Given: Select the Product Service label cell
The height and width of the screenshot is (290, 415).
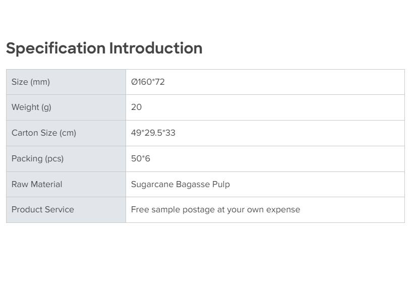Looking at the screenshot, I should (43, 209).
